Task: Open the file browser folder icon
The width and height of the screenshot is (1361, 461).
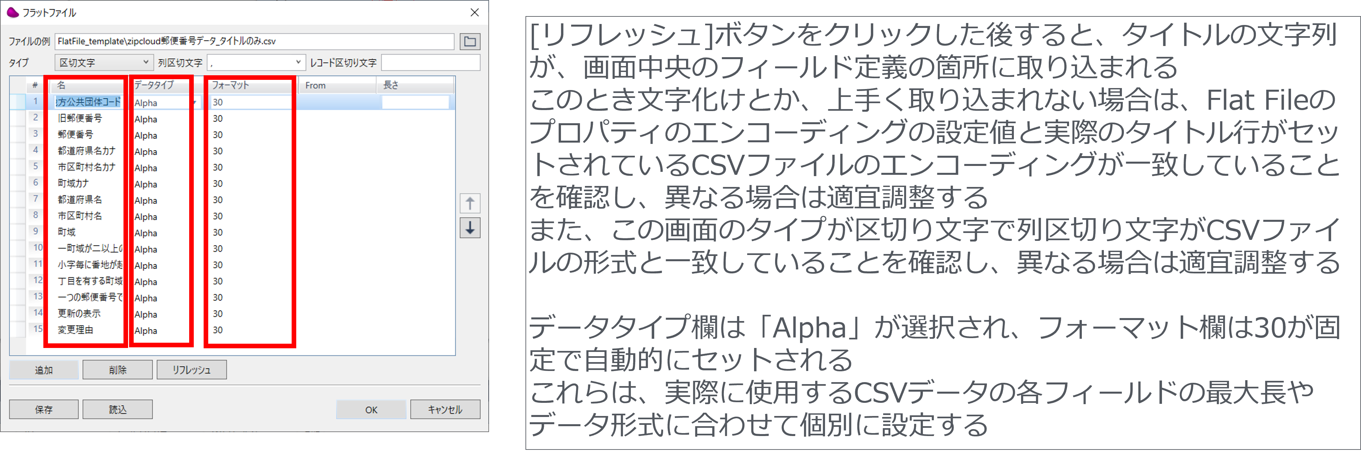Action: tap(470, 41)
